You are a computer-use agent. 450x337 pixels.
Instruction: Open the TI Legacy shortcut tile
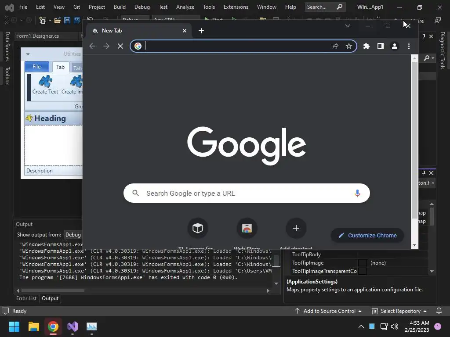tap(198, 228)
